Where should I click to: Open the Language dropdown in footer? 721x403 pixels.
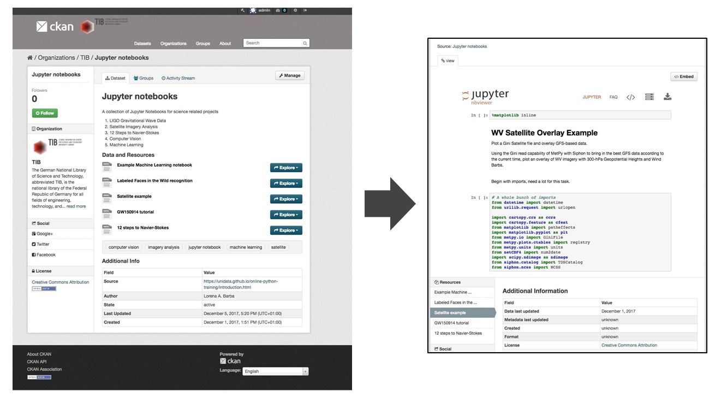click(276, 371)
